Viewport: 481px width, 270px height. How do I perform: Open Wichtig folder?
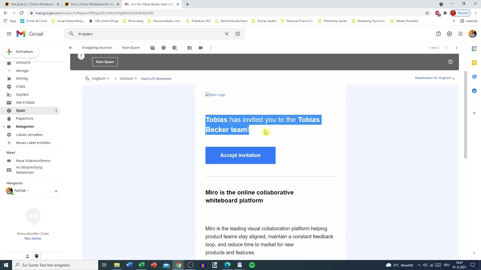pos(22,78)
